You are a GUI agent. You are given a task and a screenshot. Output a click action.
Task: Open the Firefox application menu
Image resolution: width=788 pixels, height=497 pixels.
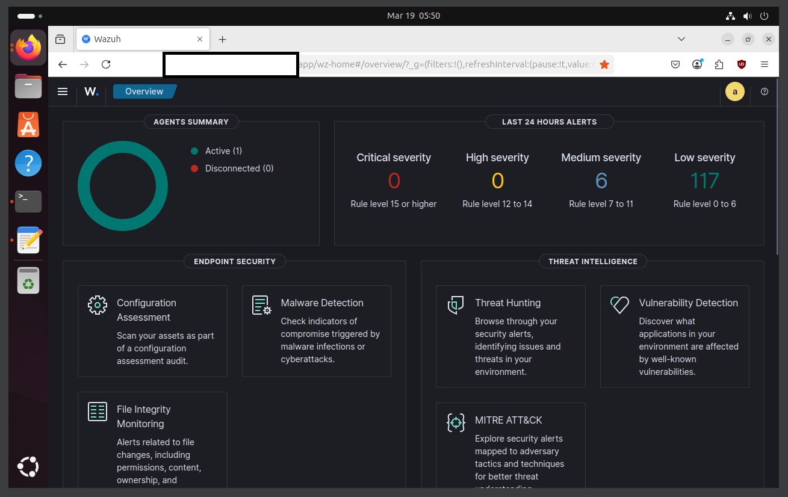[765, 64]
